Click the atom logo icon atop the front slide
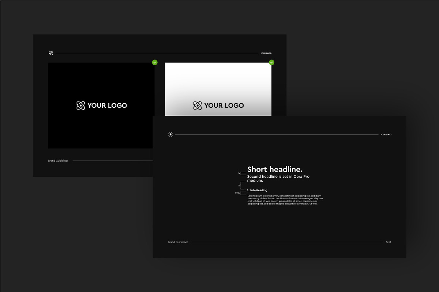 (170, 135)
